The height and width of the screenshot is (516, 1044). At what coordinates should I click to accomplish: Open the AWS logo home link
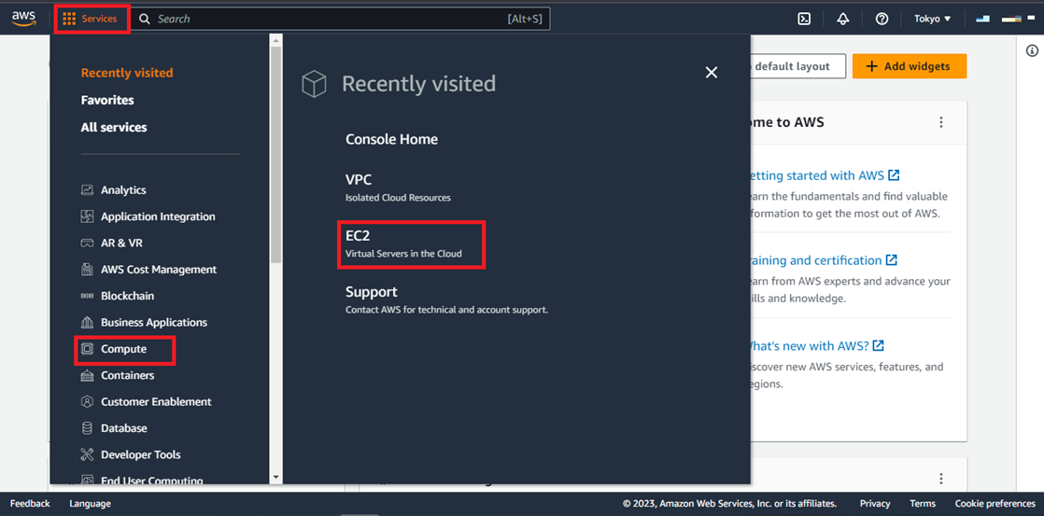(x=23, y=19)
